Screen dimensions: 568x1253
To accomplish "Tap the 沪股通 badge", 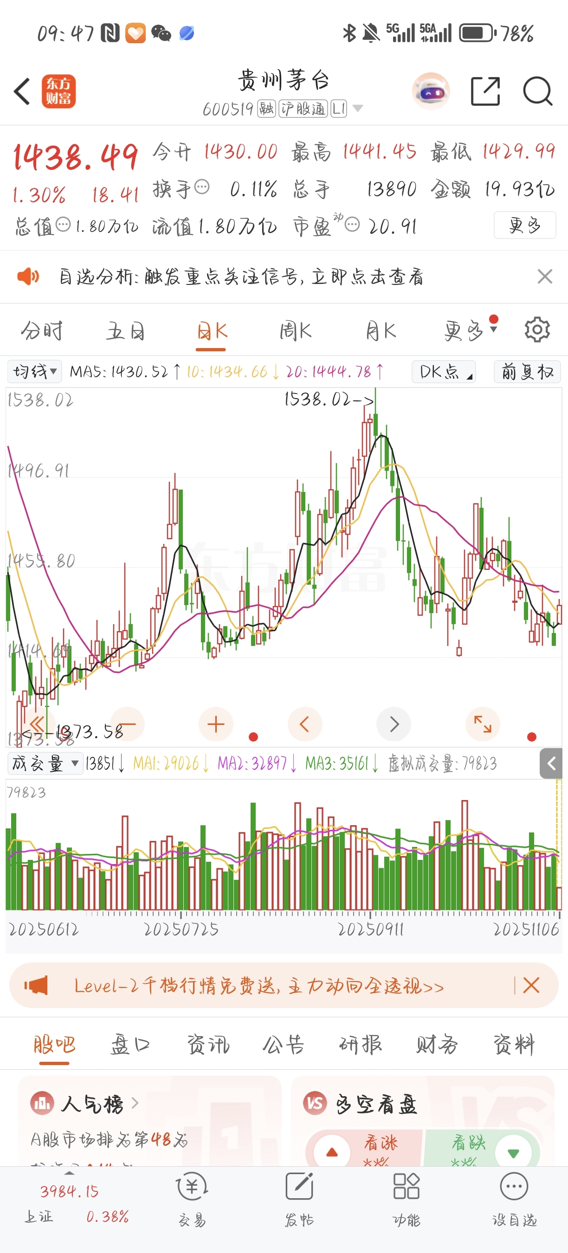I will 303,109.
